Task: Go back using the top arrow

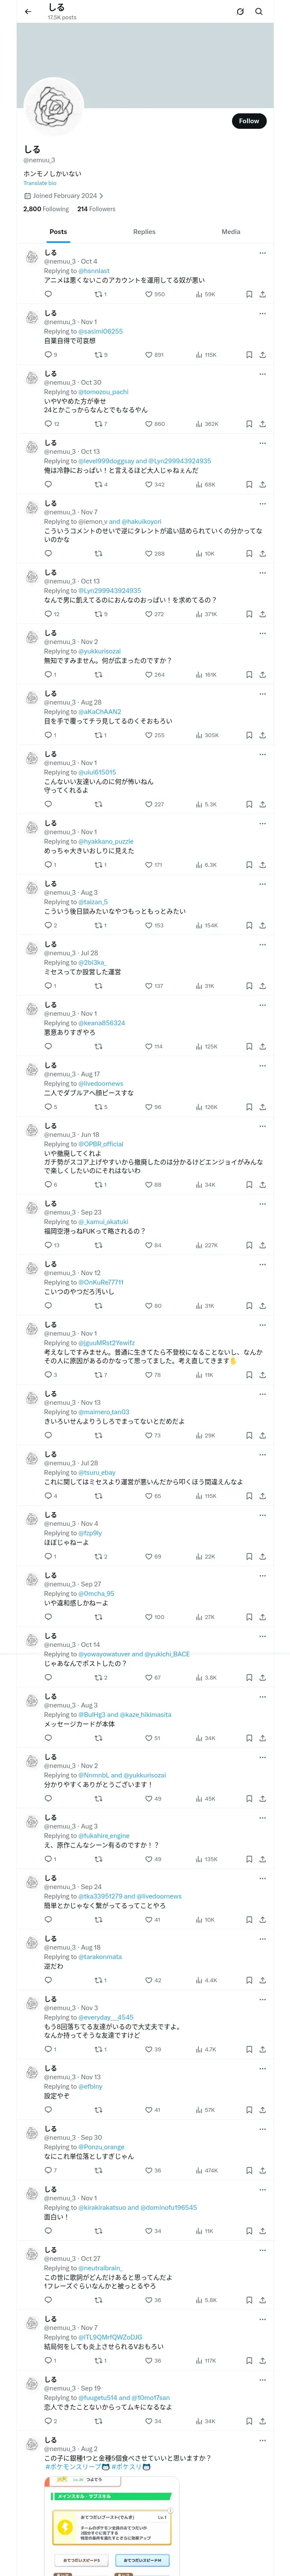Action: [27, 12]
